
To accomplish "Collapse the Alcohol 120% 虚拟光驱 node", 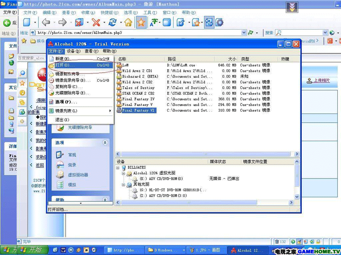I will (123, 173).
